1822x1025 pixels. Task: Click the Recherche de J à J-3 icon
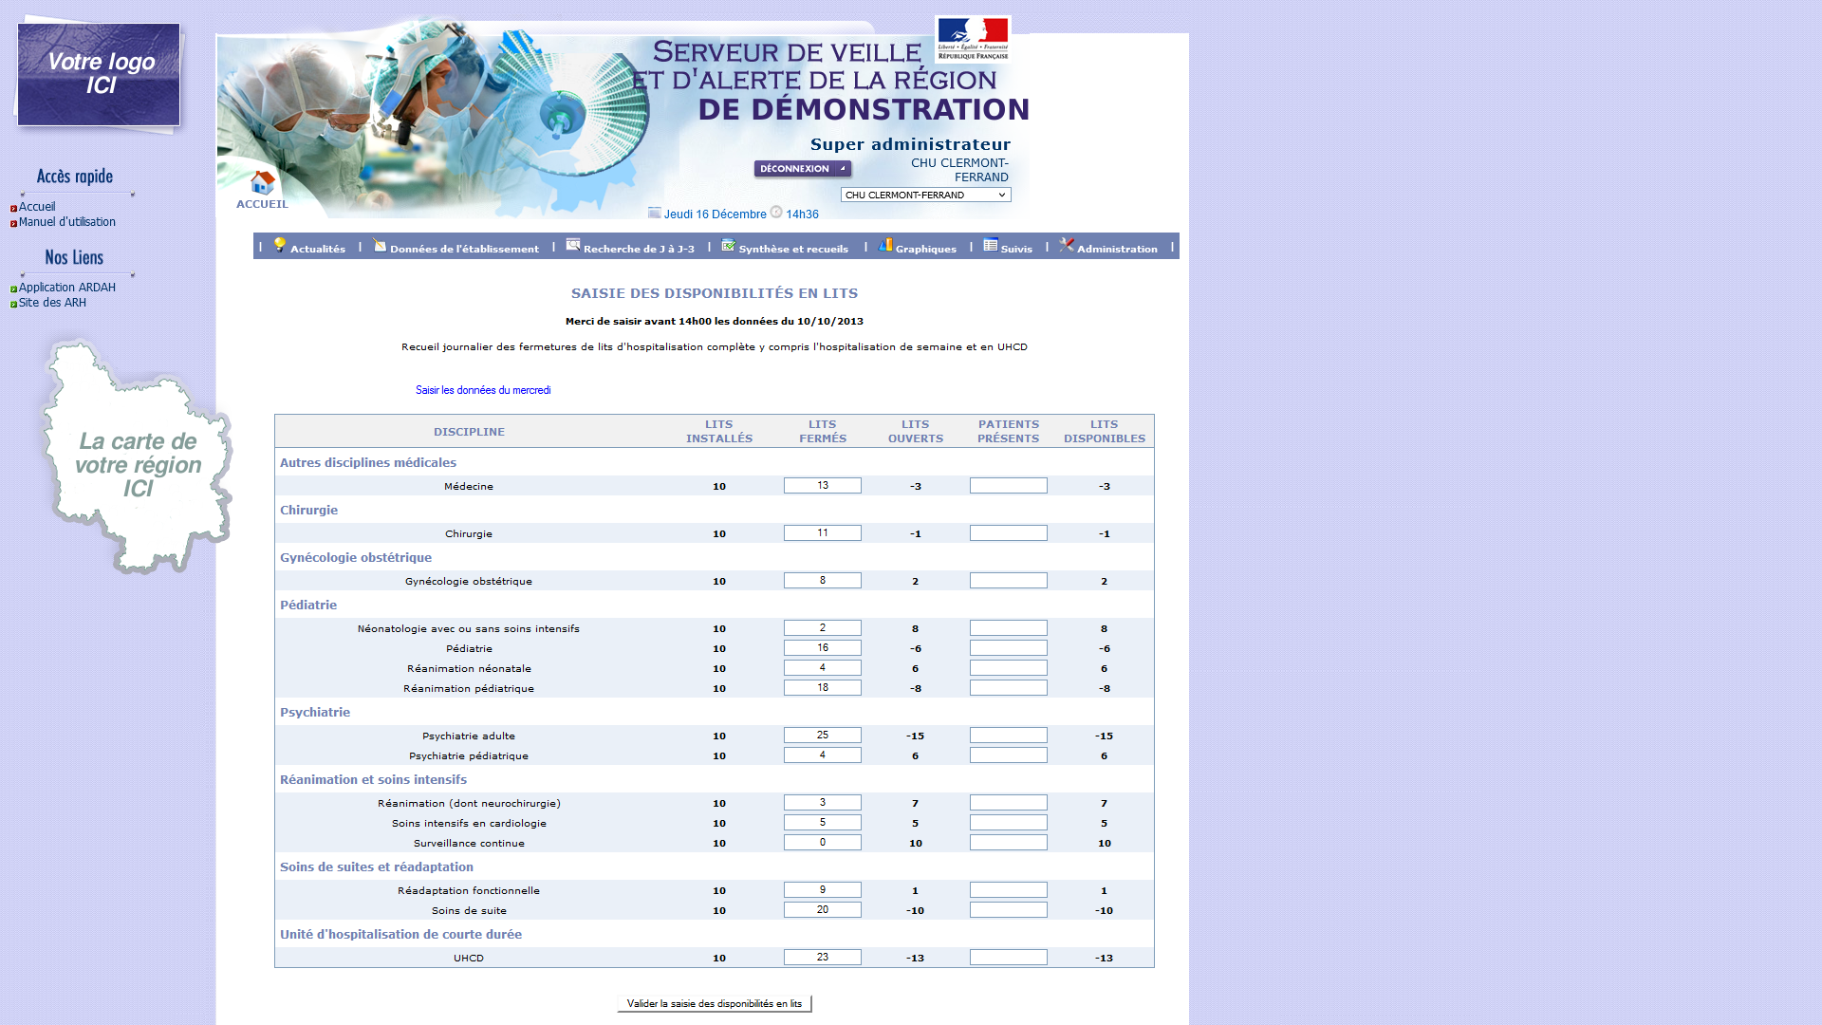point(573,245)
